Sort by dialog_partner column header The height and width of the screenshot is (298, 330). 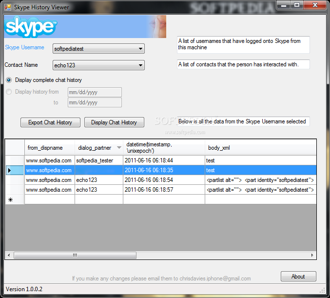tap(99, 148)
